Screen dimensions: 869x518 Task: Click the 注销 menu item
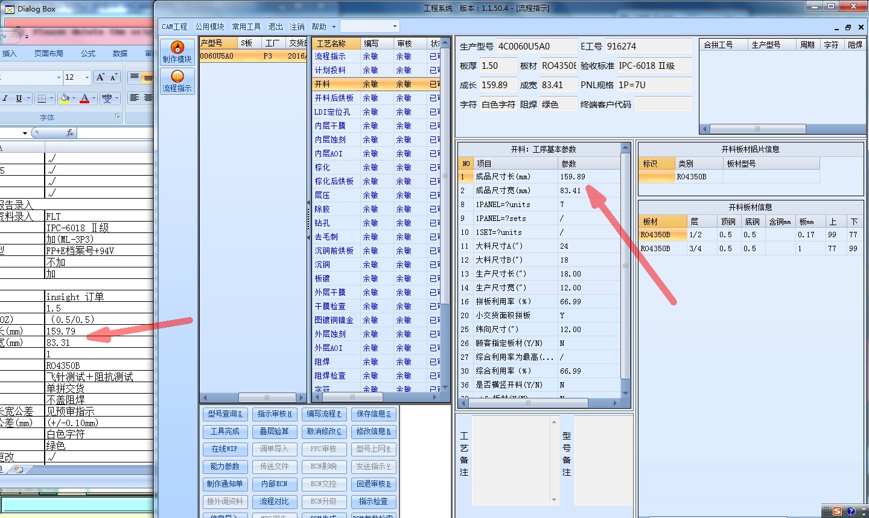click(x=297, y=27)
